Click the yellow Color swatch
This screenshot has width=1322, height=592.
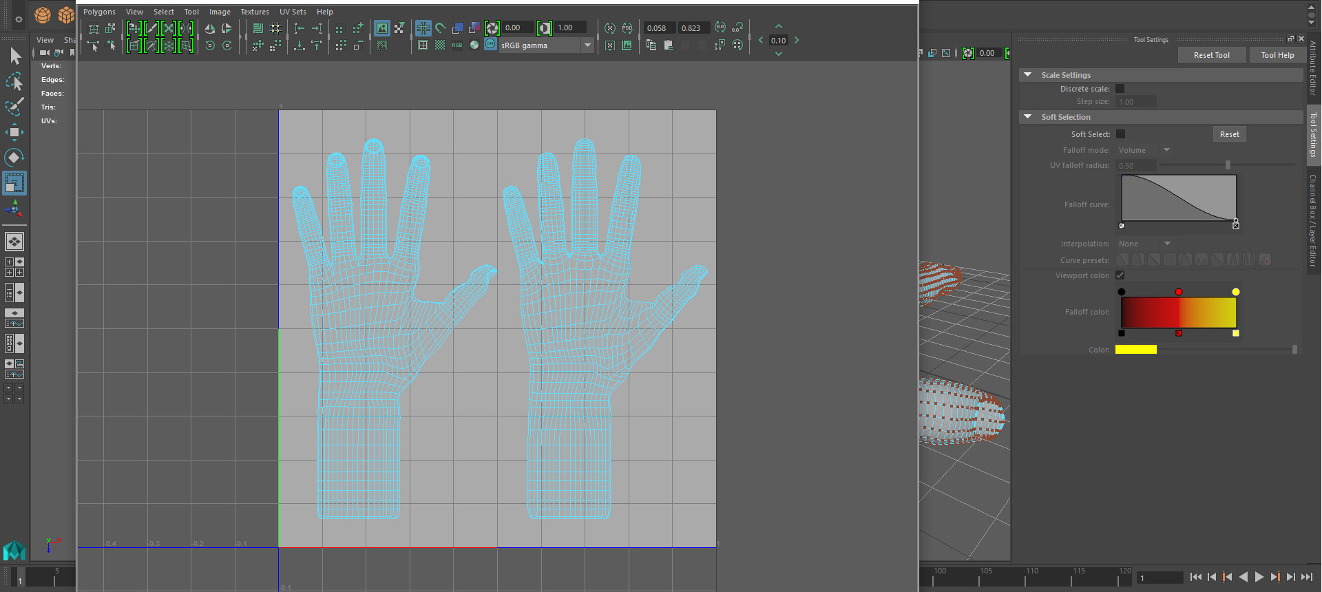click(1135, 350)
